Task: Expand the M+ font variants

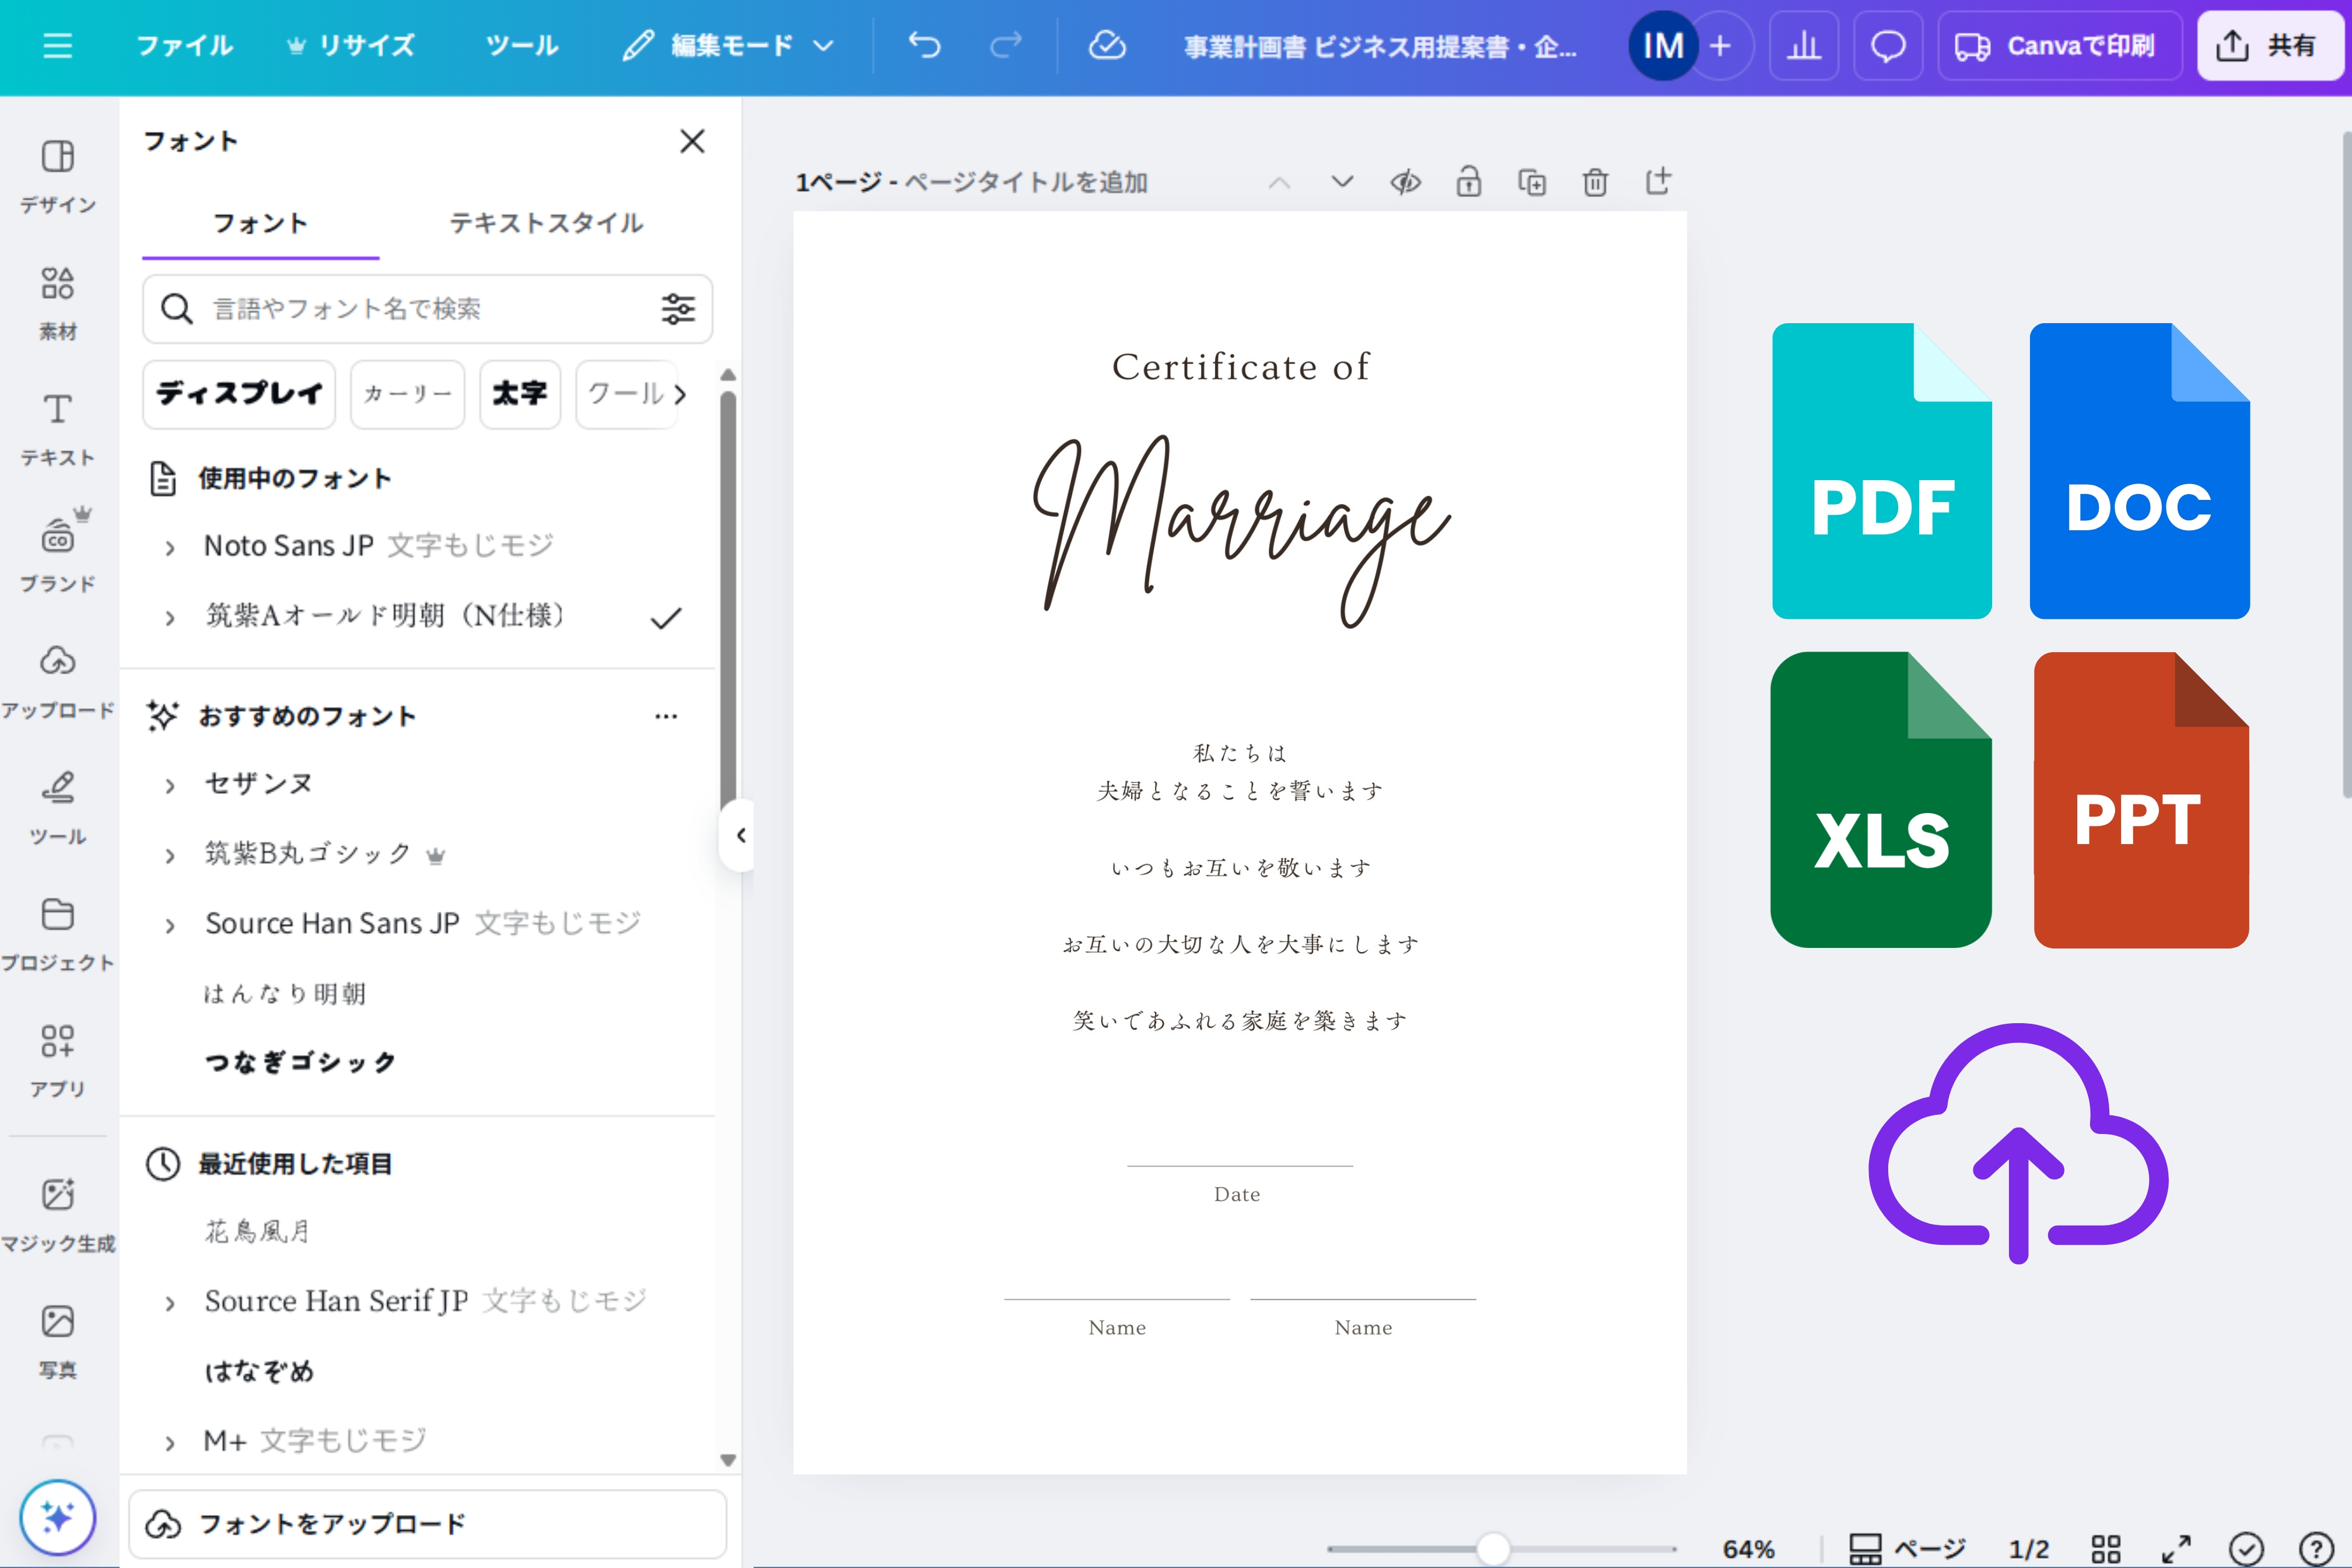Action: (x=170, y=1442)
